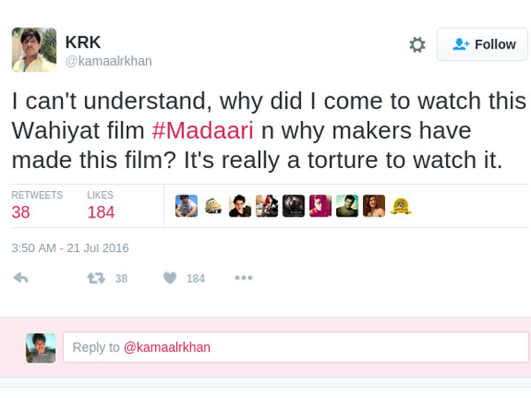Like the tweet with the heart icon

click(x=170, y=278)
